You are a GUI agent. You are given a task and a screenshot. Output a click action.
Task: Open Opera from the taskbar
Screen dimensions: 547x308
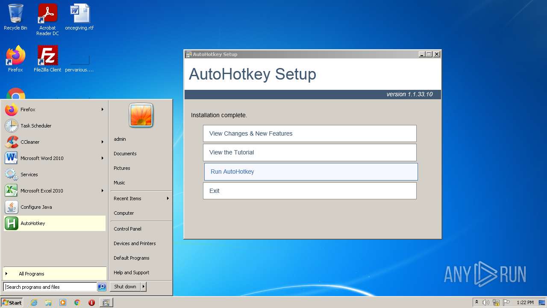pos(91,302)
